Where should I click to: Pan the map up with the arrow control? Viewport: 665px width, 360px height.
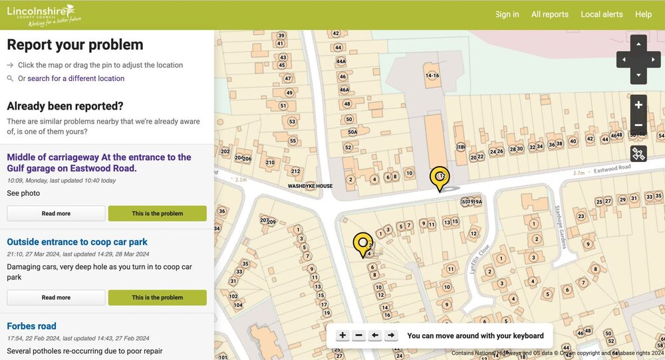coord(638,45)
